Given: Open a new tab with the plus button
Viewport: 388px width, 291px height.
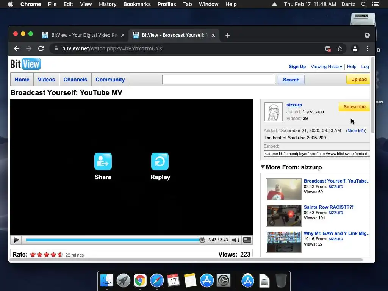Looking at the screenshot, I should (x=228, y=35).
